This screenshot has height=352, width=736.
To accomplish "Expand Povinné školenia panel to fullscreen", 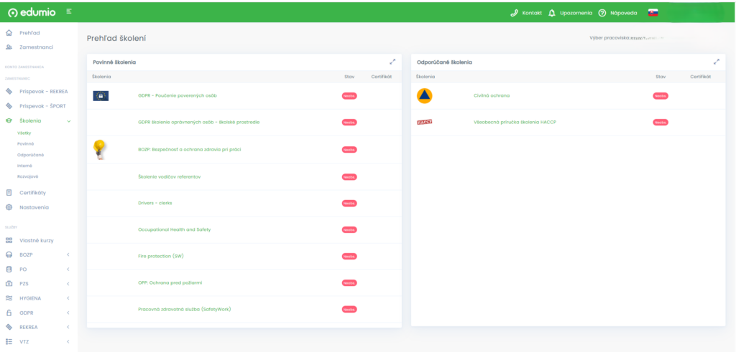I will click(392, 62).
